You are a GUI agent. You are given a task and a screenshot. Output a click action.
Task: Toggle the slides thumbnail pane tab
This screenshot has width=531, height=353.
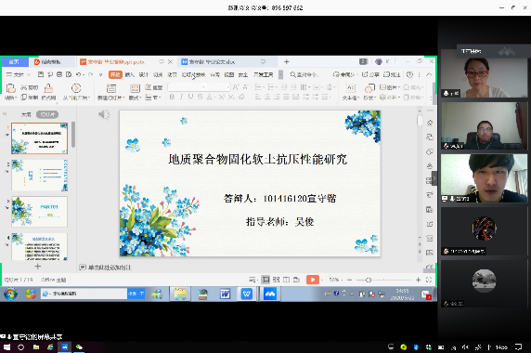47,114
